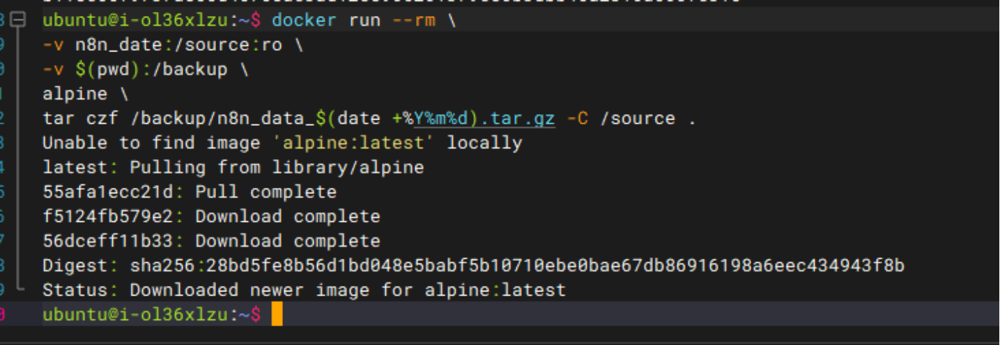Click the sha256 digest hash value
Image resolution: width=1000 pixels, height=345 pixels.
[555, 265]
